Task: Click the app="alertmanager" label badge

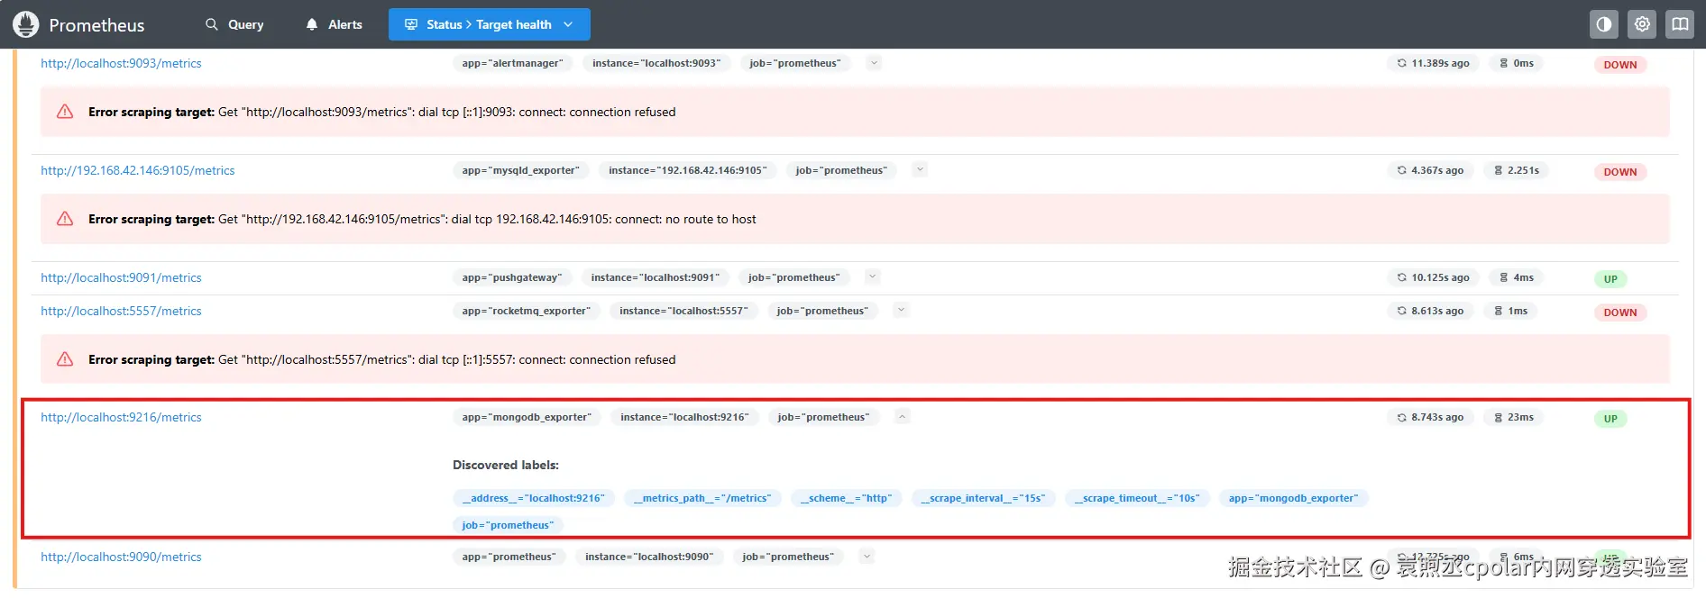Action: [x=512, y=63]
